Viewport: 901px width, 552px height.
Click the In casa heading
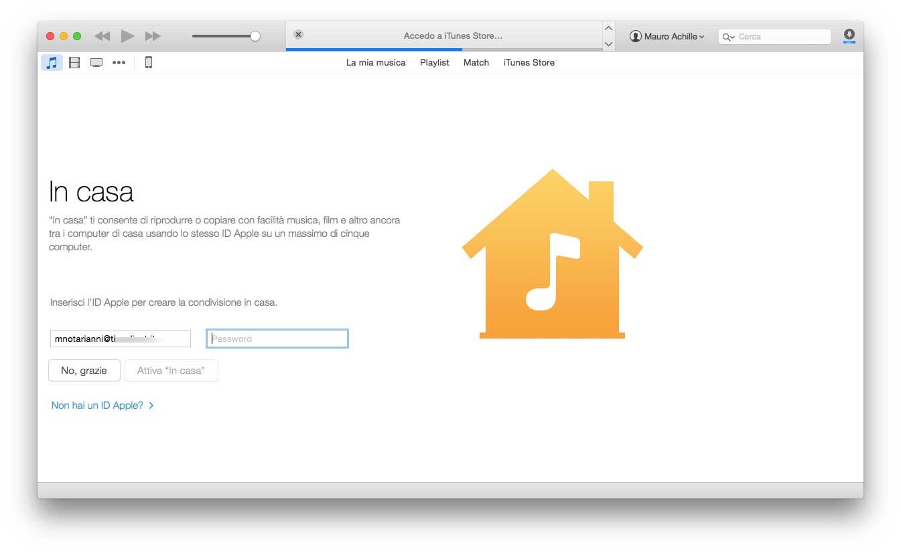point(91,192)
